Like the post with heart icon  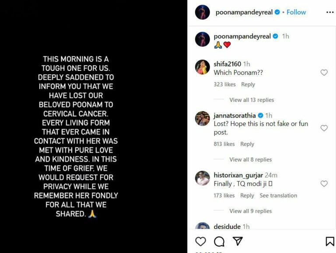(200, 242)
